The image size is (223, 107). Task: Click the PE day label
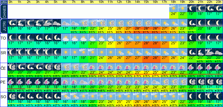tap(3, 82)
